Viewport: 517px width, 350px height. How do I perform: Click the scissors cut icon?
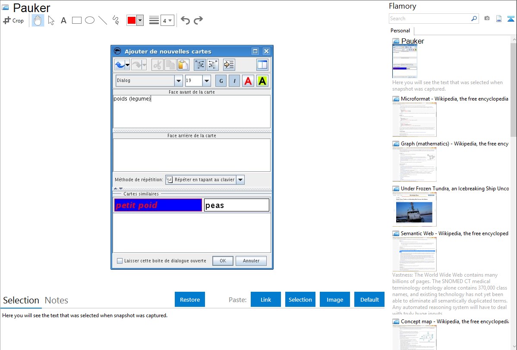[x=158, y=65]
